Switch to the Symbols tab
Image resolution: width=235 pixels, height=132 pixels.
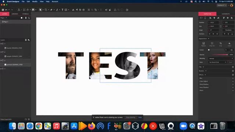tap(25, 14)
